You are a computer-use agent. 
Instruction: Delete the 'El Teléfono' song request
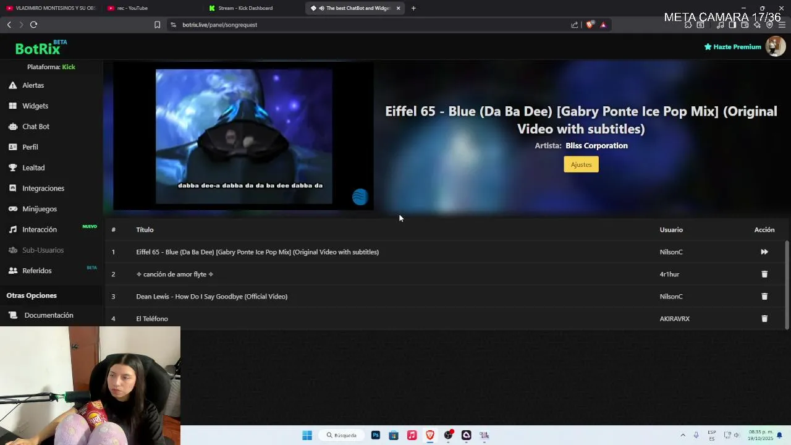764,319
